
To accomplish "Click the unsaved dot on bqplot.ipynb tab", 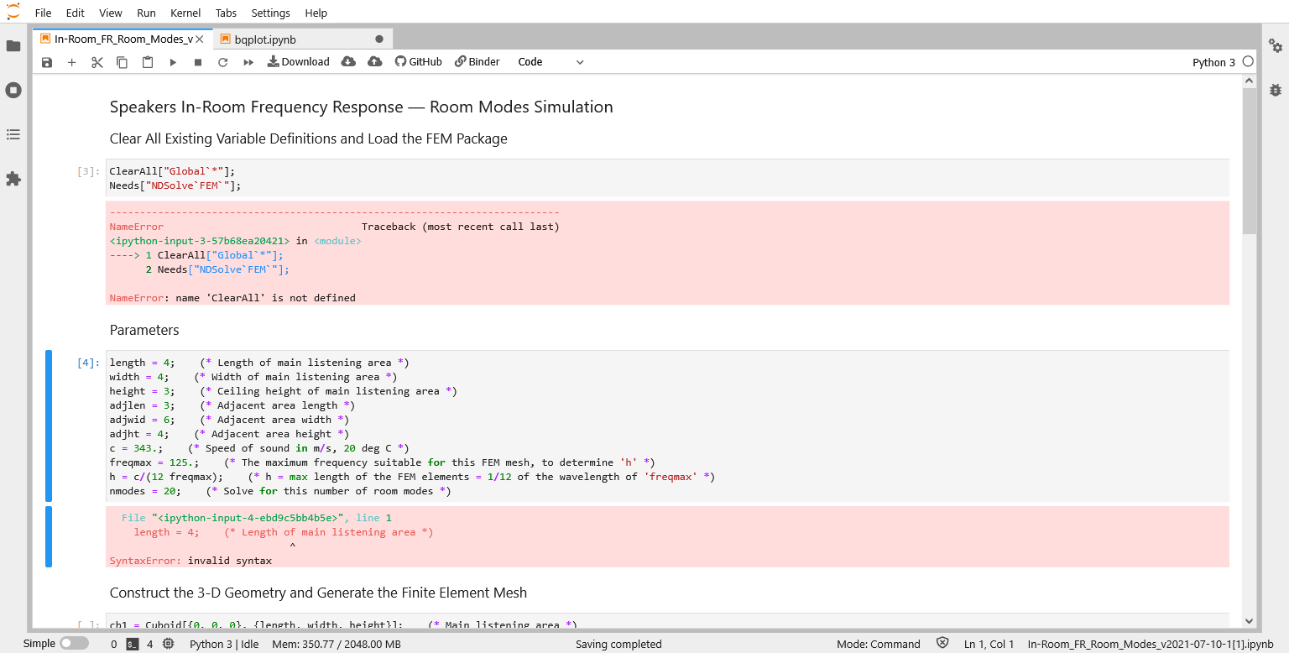I will [379, 39].
